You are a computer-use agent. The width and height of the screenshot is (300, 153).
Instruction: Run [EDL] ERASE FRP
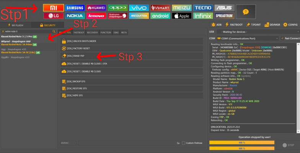tap(132, 56)
